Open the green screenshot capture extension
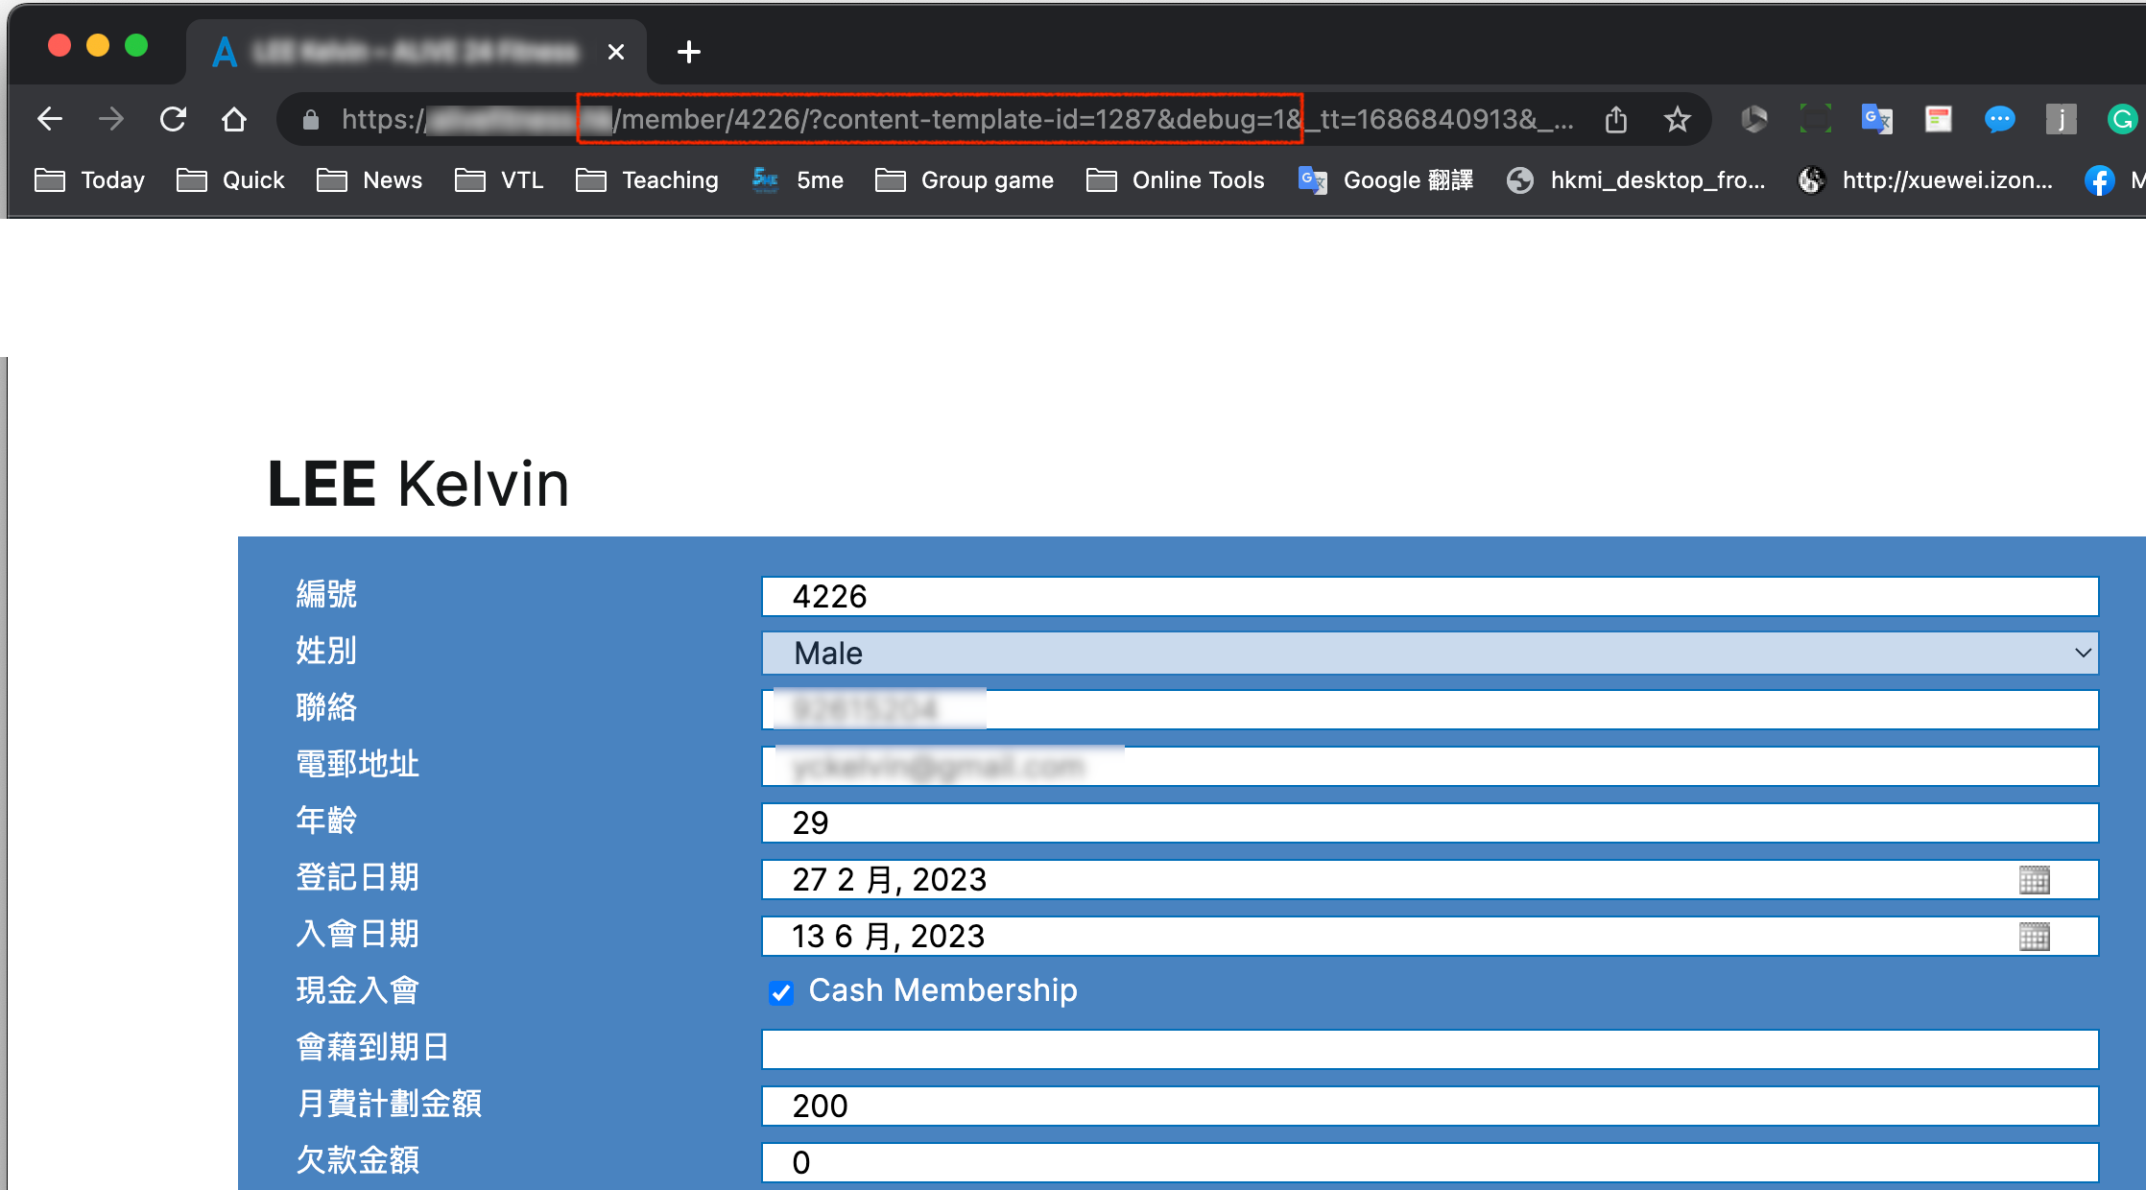 click(x=1815, y=119)
